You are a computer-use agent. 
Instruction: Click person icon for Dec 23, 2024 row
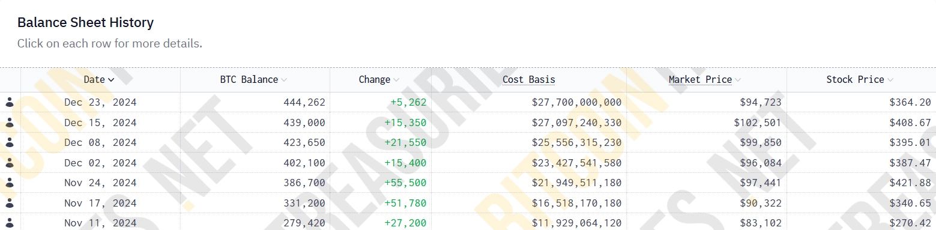coord(9,103)
